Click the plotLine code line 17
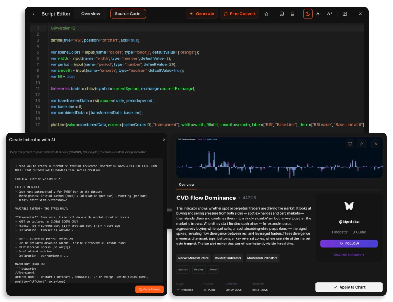The width and height of the screenshot is (393, 302). pyautogui.click(x=207, y=125)
